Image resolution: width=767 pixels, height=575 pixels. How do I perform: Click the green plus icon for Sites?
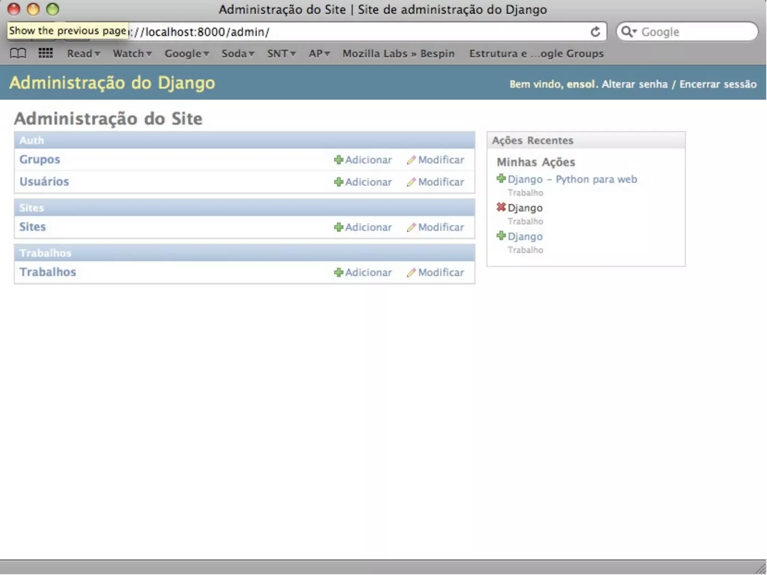point(339,227)
